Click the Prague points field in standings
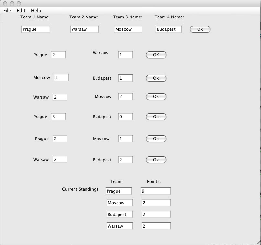This screenshot has width=261, height=245. (156, 191)
